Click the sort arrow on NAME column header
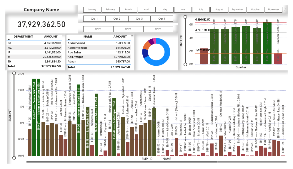 [x=69, y=39]
